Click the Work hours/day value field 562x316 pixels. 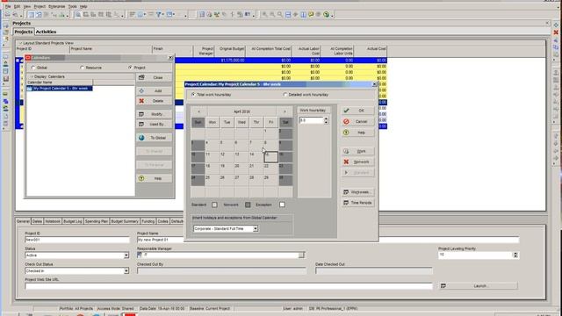(311, 120)
